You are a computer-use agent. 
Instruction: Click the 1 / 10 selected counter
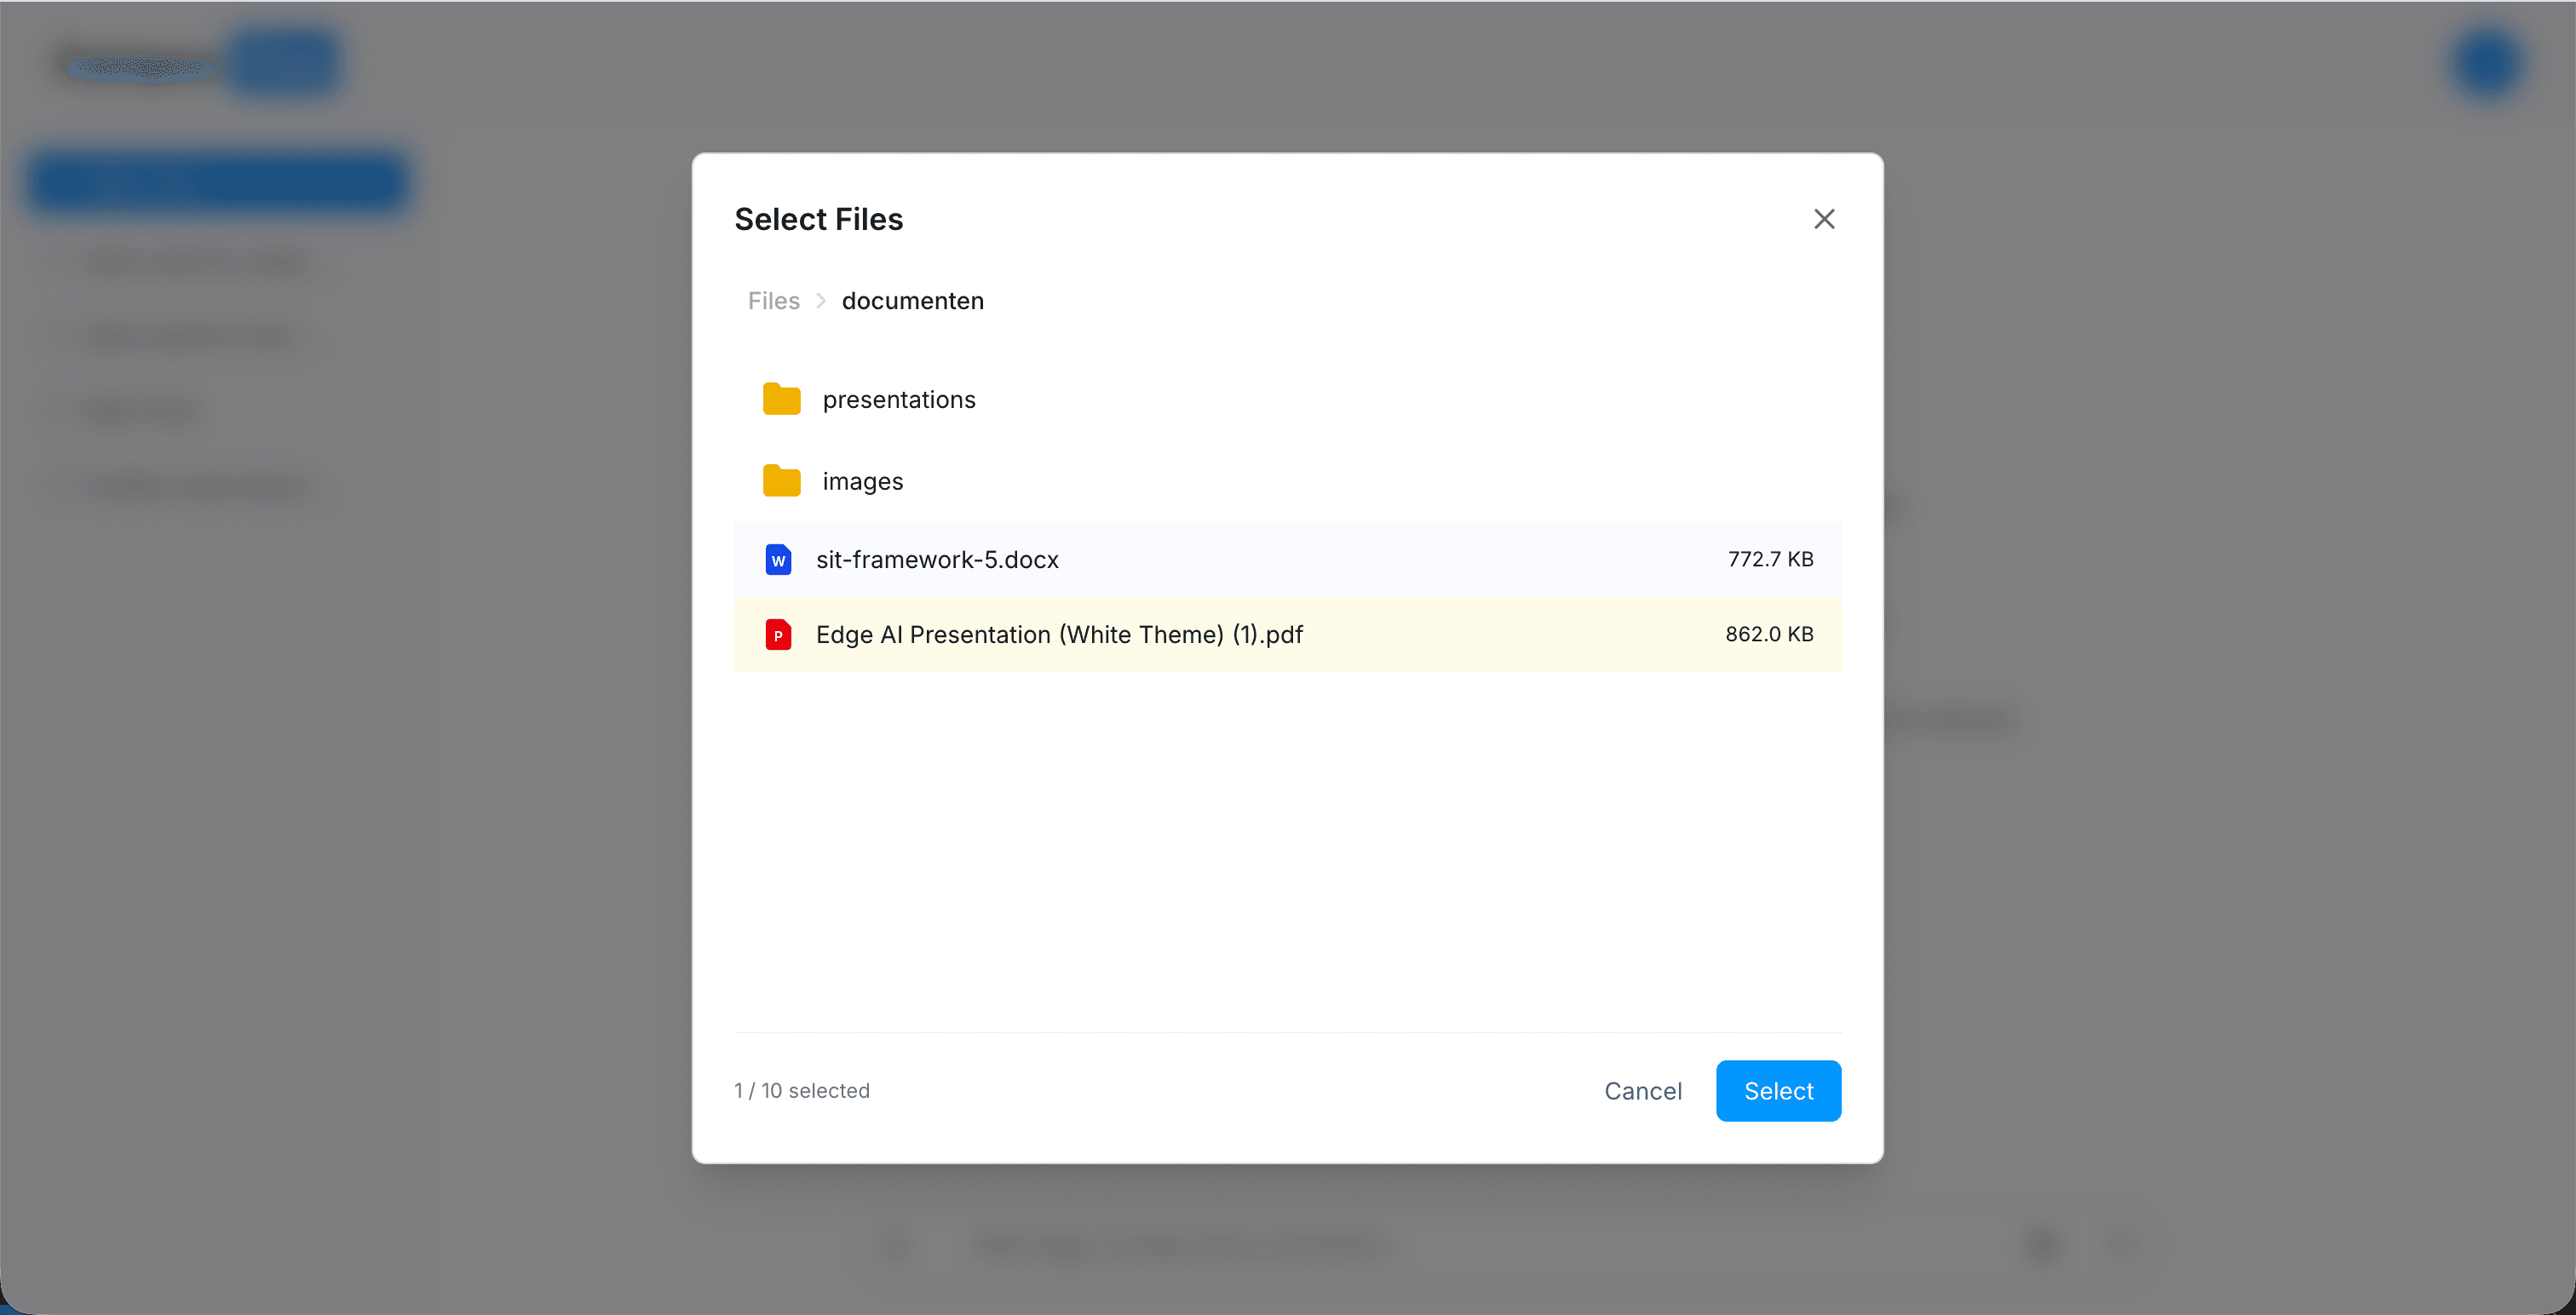801,1090
